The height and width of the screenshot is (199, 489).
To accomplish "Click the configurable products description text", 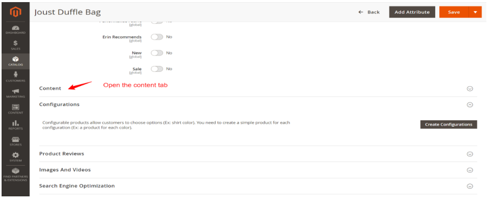I will [x=166, y=125].
